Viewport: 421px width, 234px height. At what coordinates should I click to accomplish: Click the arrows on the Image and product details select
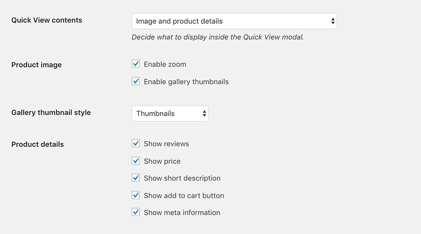(x=333, y=21)
